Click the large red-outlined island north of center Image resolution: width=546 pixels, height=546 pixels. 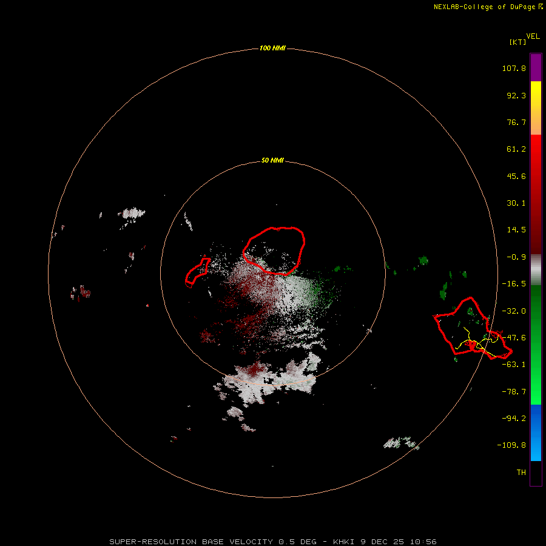(274, 251)
